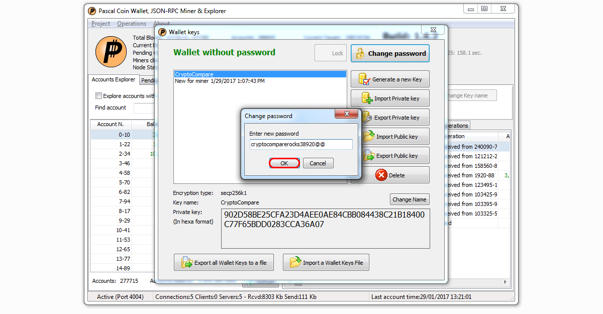Click Cancel in the Change password dialog
The height and width of the screenshot is (314, 603).
pyautogui.click(x=318, y=163)
